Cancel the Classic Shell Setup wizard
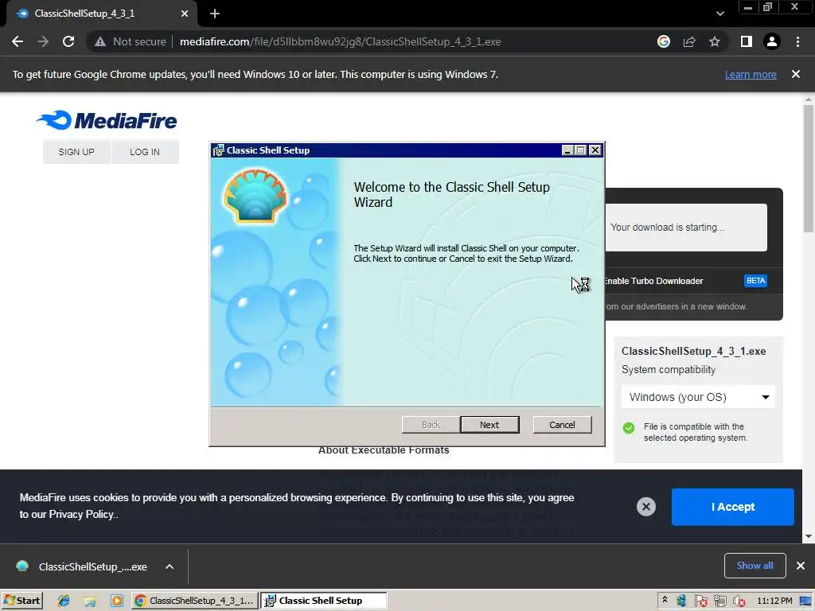The height and width of the screenshot is (611, 815). (x=562, y=425)
